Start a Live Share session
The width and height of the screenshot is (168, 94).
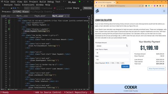pos(72,8)
